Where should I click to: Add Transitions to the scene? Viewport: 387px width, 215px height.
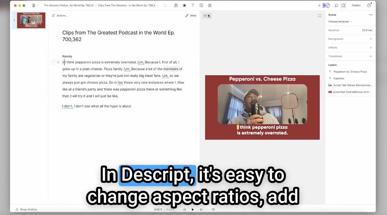point(371,56)
